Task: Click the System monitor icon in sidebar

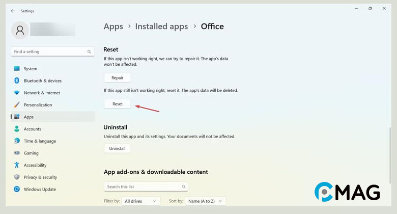Action: click(17, 69)
